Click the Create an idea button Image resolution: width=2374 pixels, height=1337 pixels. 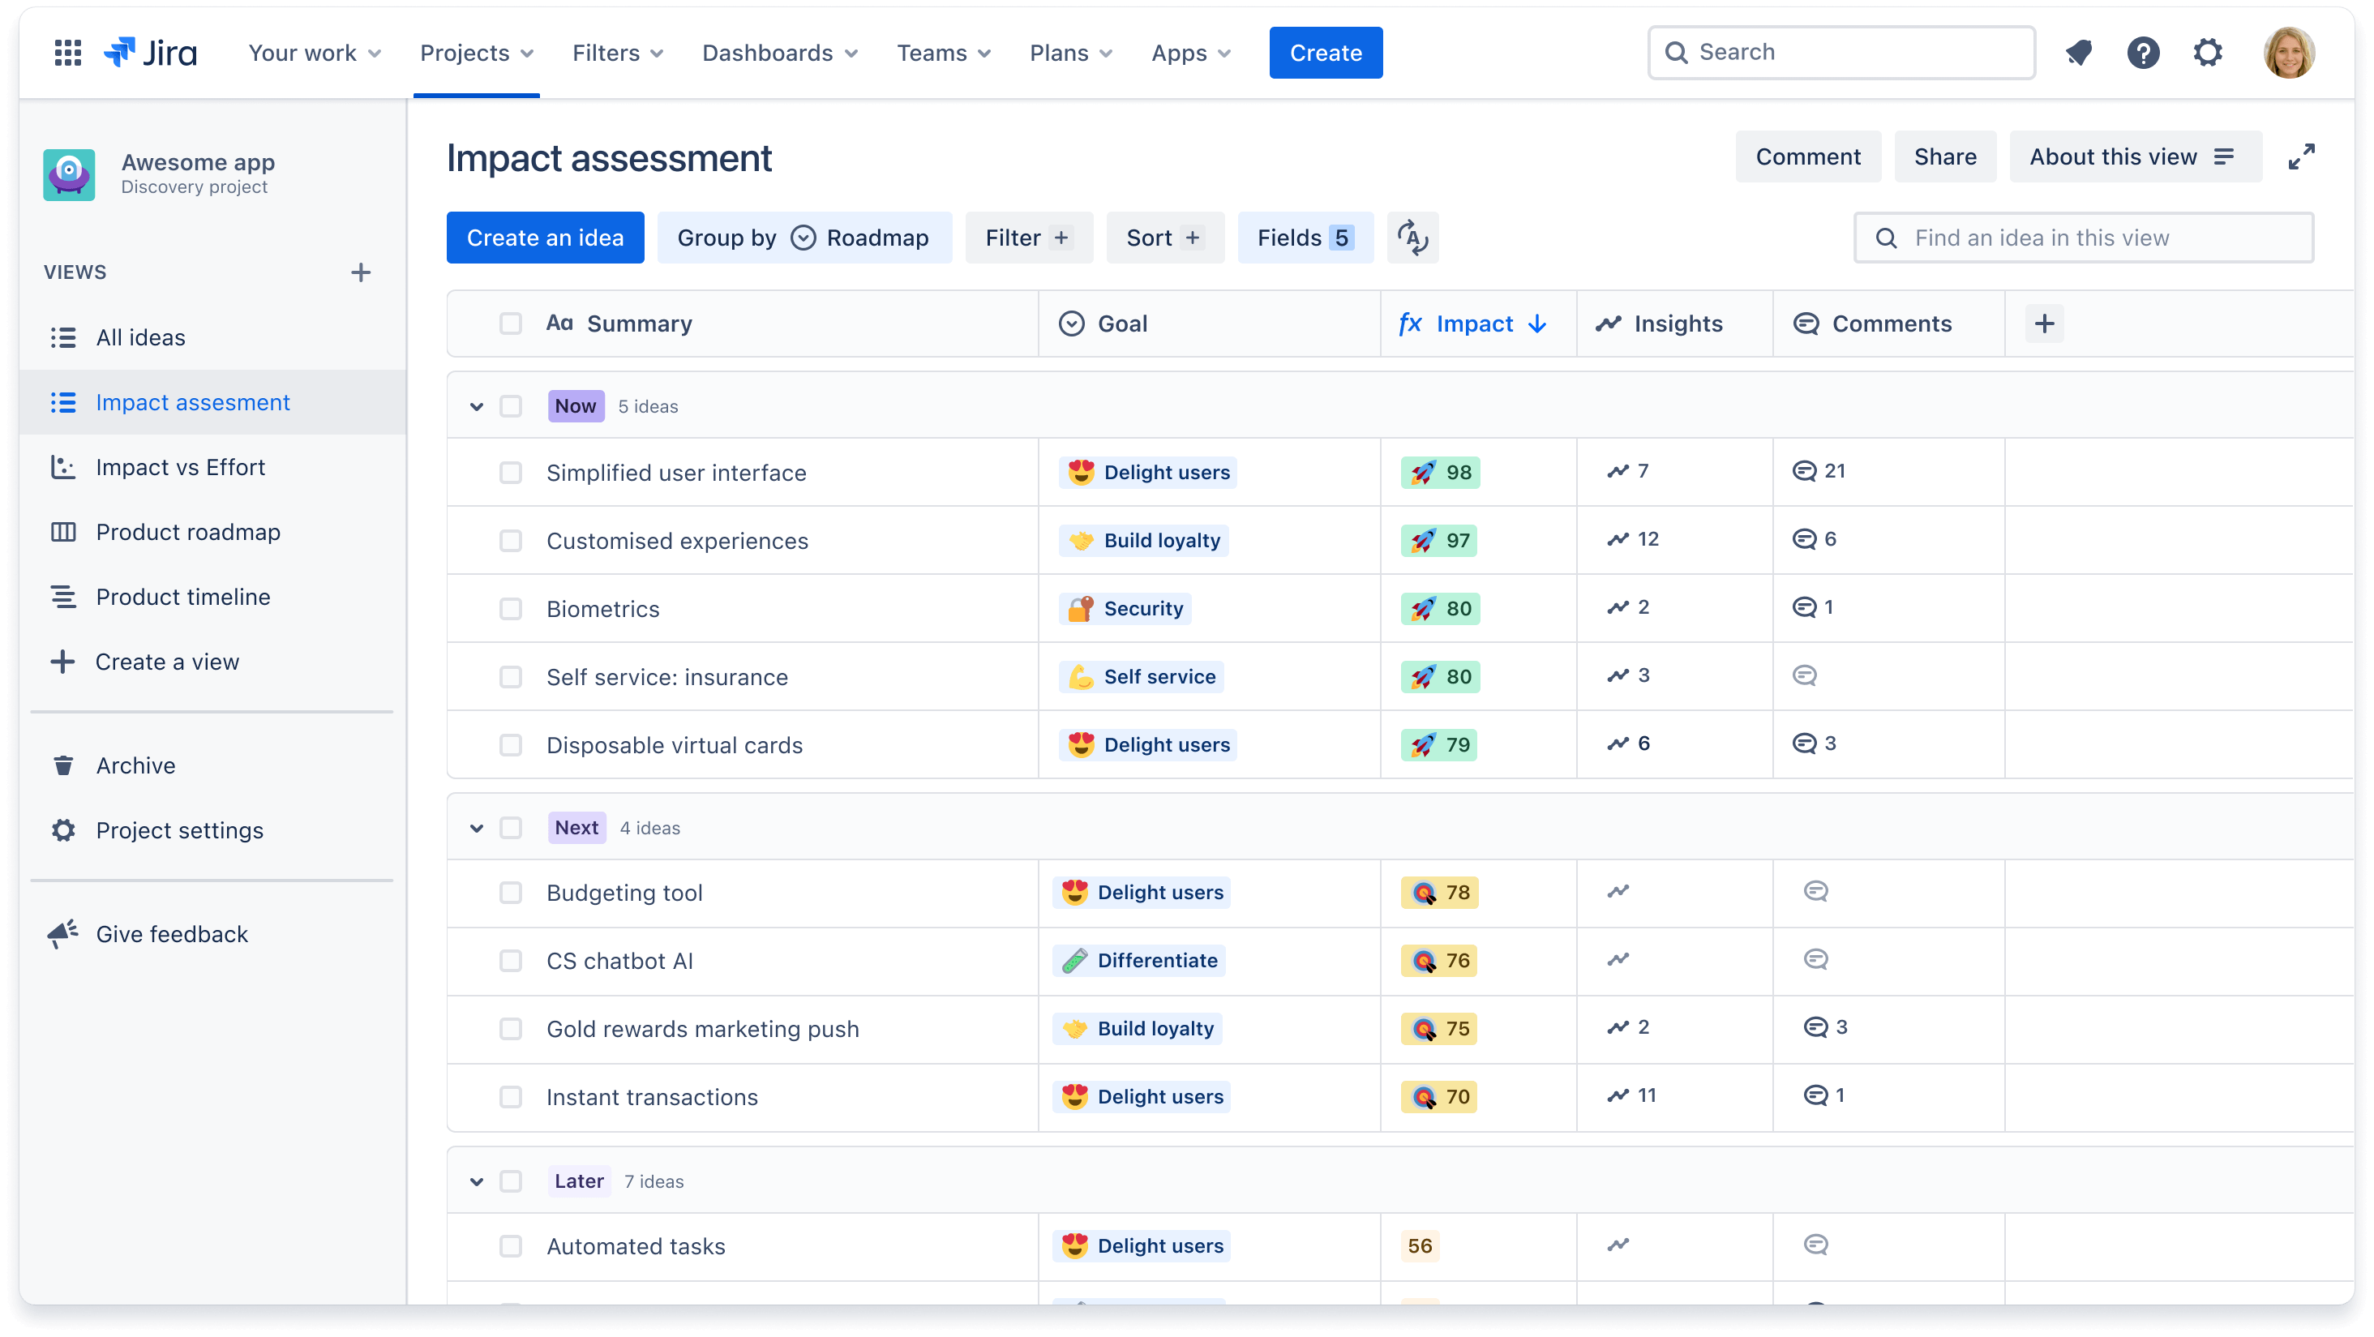[545, 238]
